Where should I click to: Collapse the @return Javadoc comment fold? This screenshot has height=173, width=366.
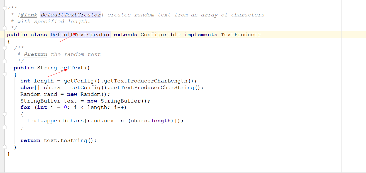pyautogui.click(x=4, y=48)
